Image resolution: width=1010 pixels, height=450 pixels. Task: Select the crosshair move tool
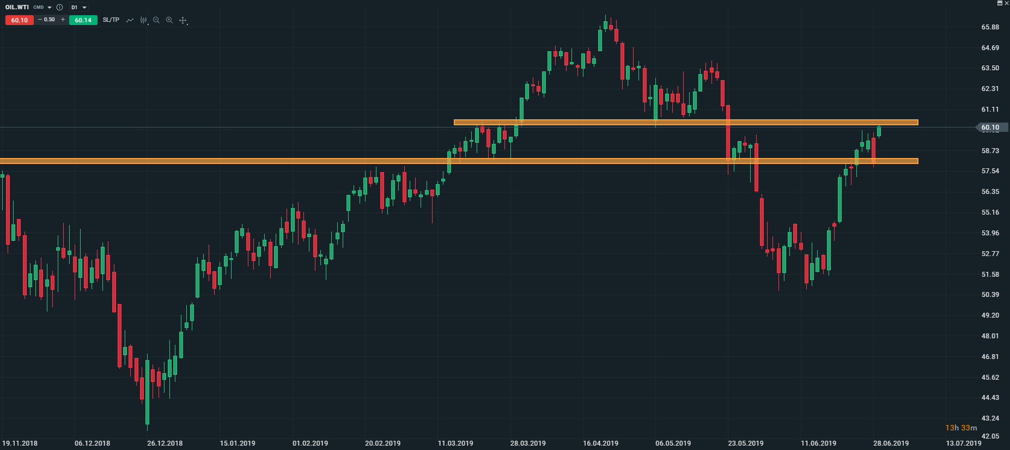183,20
